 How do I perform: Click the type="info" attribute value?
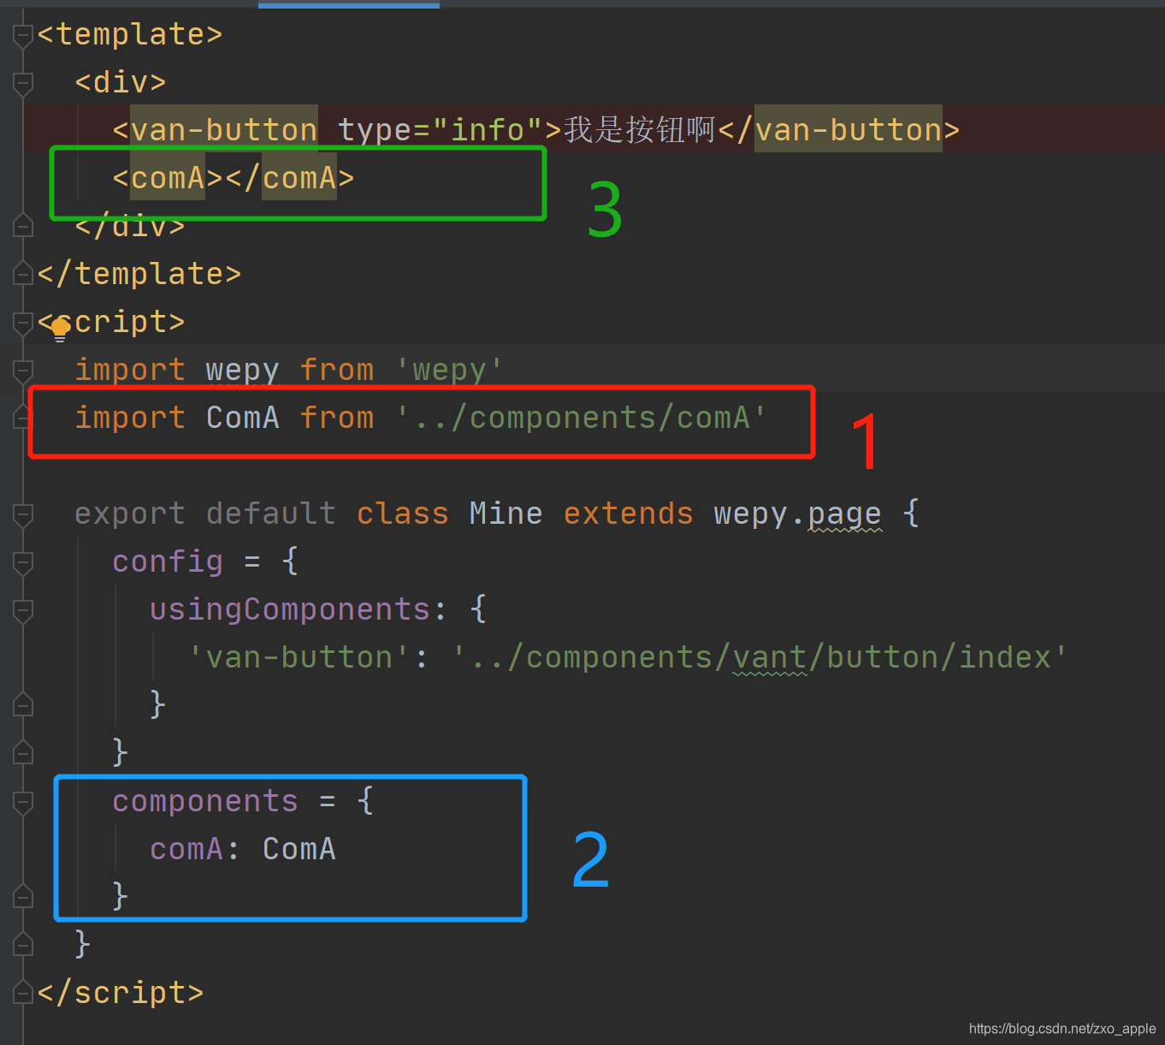click(x=487, y=130)
